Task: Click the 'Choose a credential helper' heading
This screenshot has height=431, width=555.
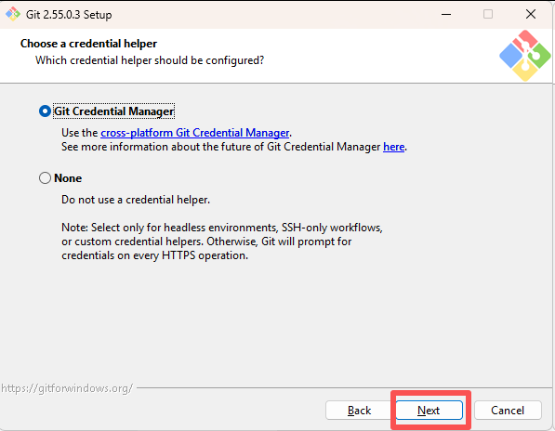Action: [x=88, y=44]
